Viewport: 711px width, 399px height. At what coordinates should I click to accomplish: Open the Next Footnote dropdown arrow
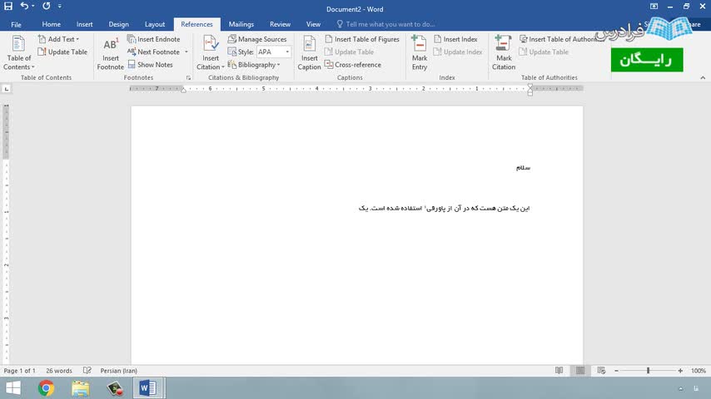[186, 52]
